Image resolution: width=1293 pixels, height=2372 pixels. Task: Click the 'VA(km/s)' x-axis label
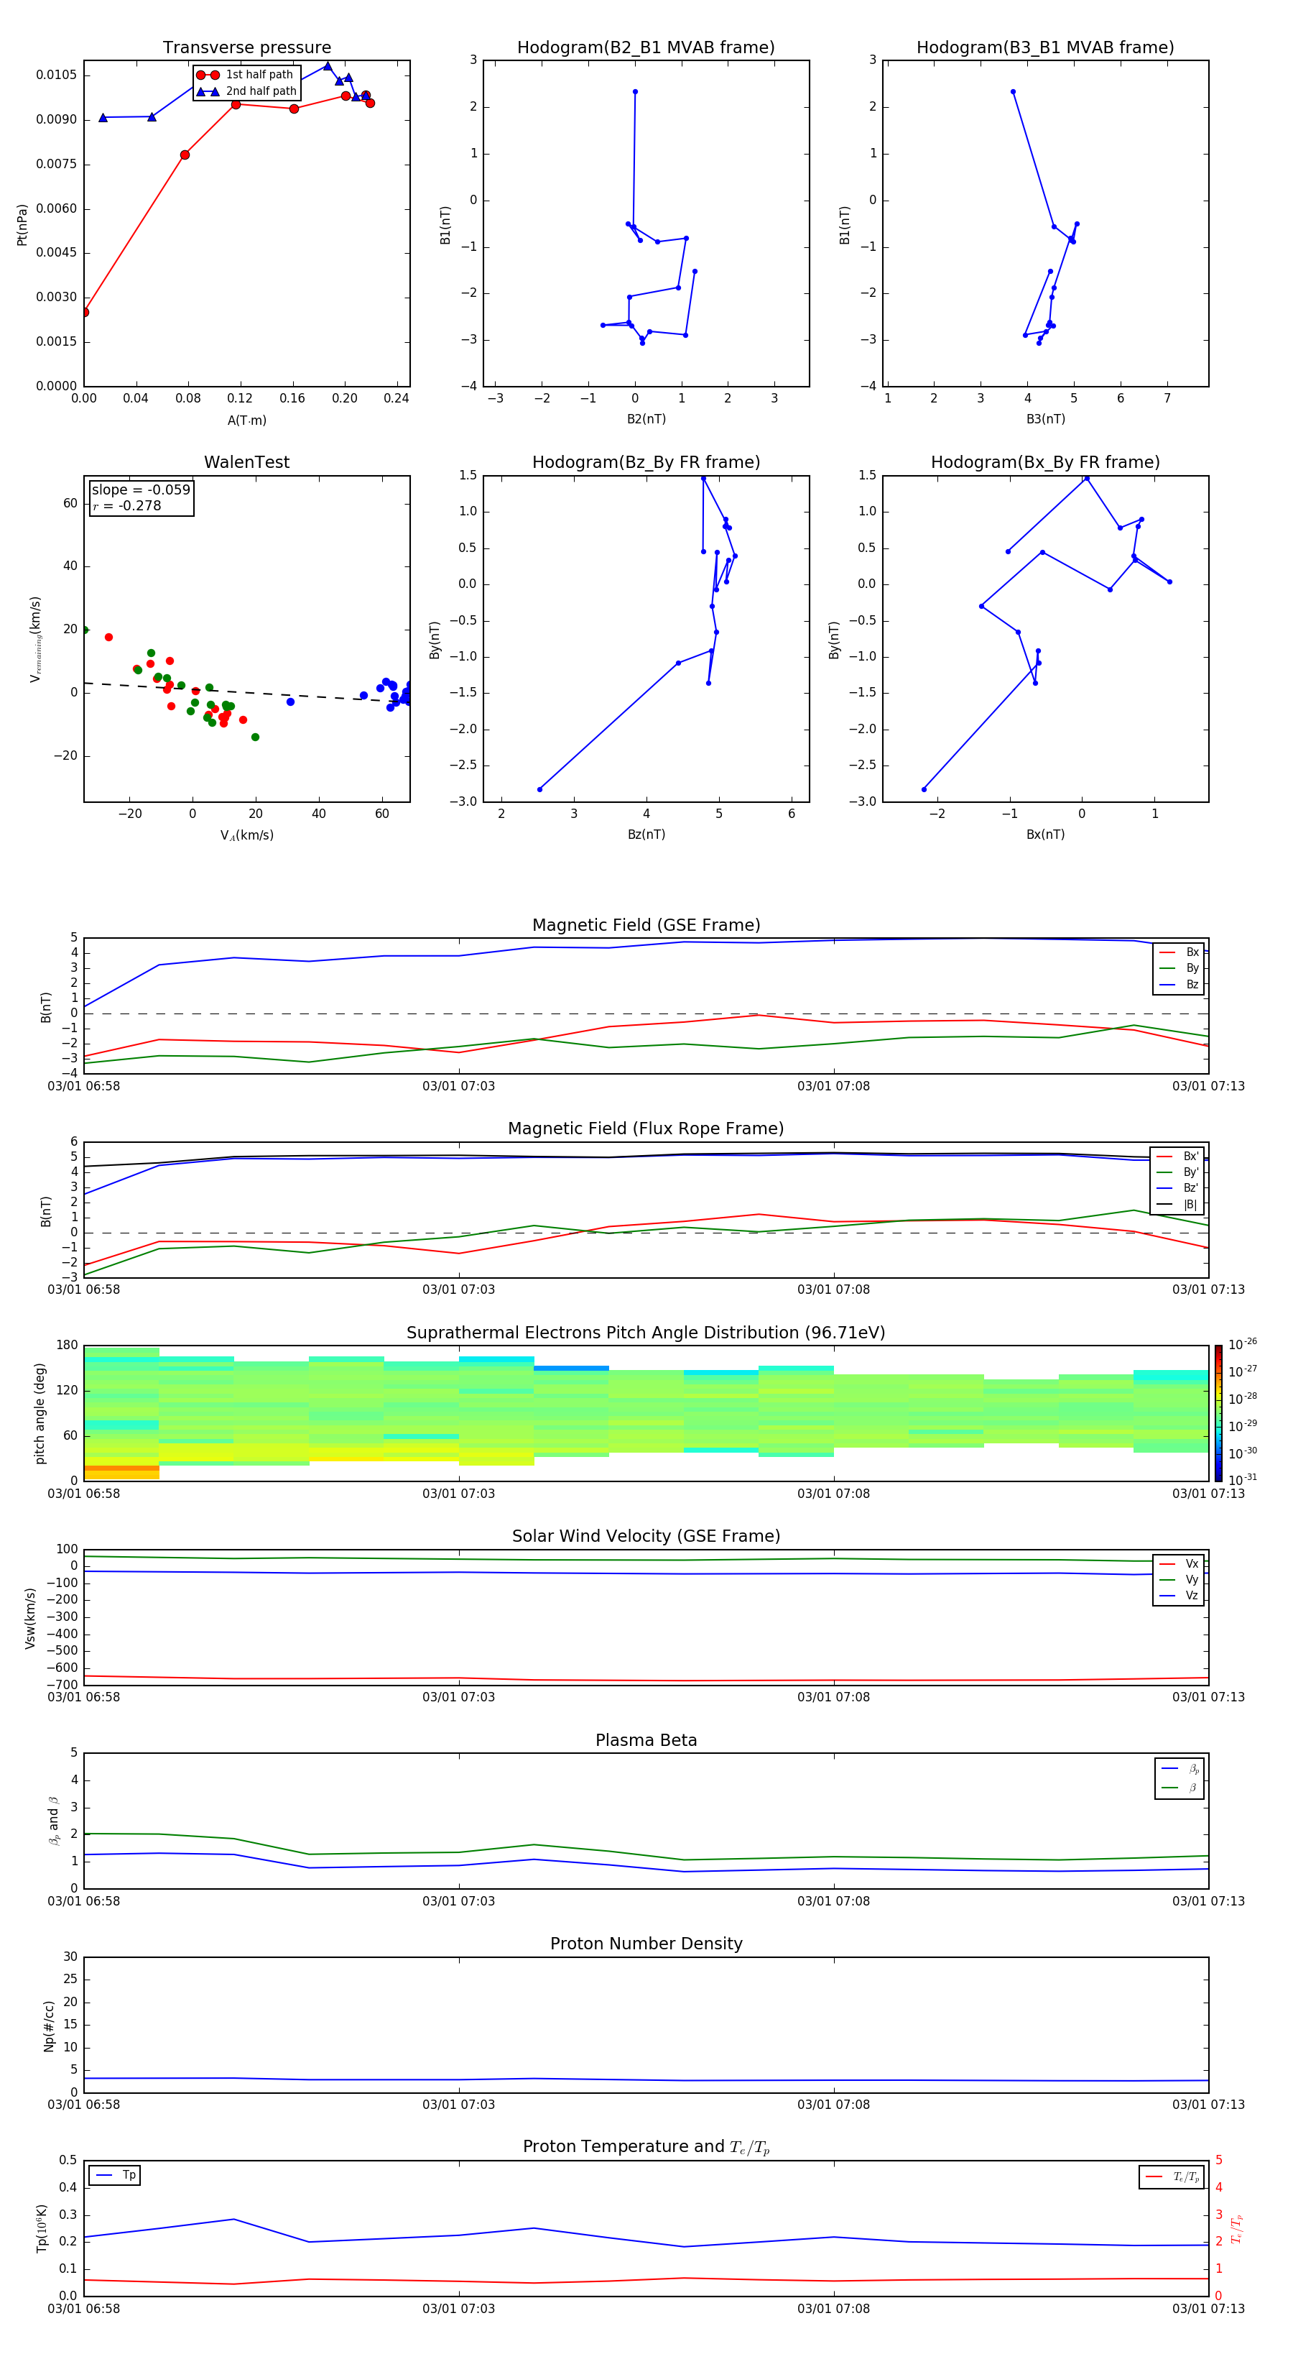click(x=246, y=835)
